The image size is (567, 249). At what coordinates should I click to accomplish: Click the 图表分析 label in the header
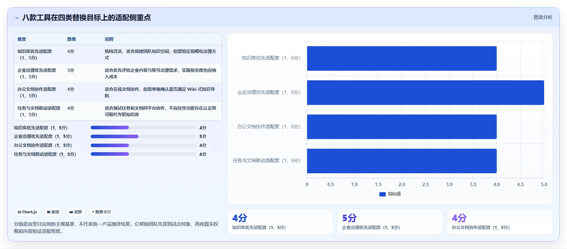coord(543,17)
